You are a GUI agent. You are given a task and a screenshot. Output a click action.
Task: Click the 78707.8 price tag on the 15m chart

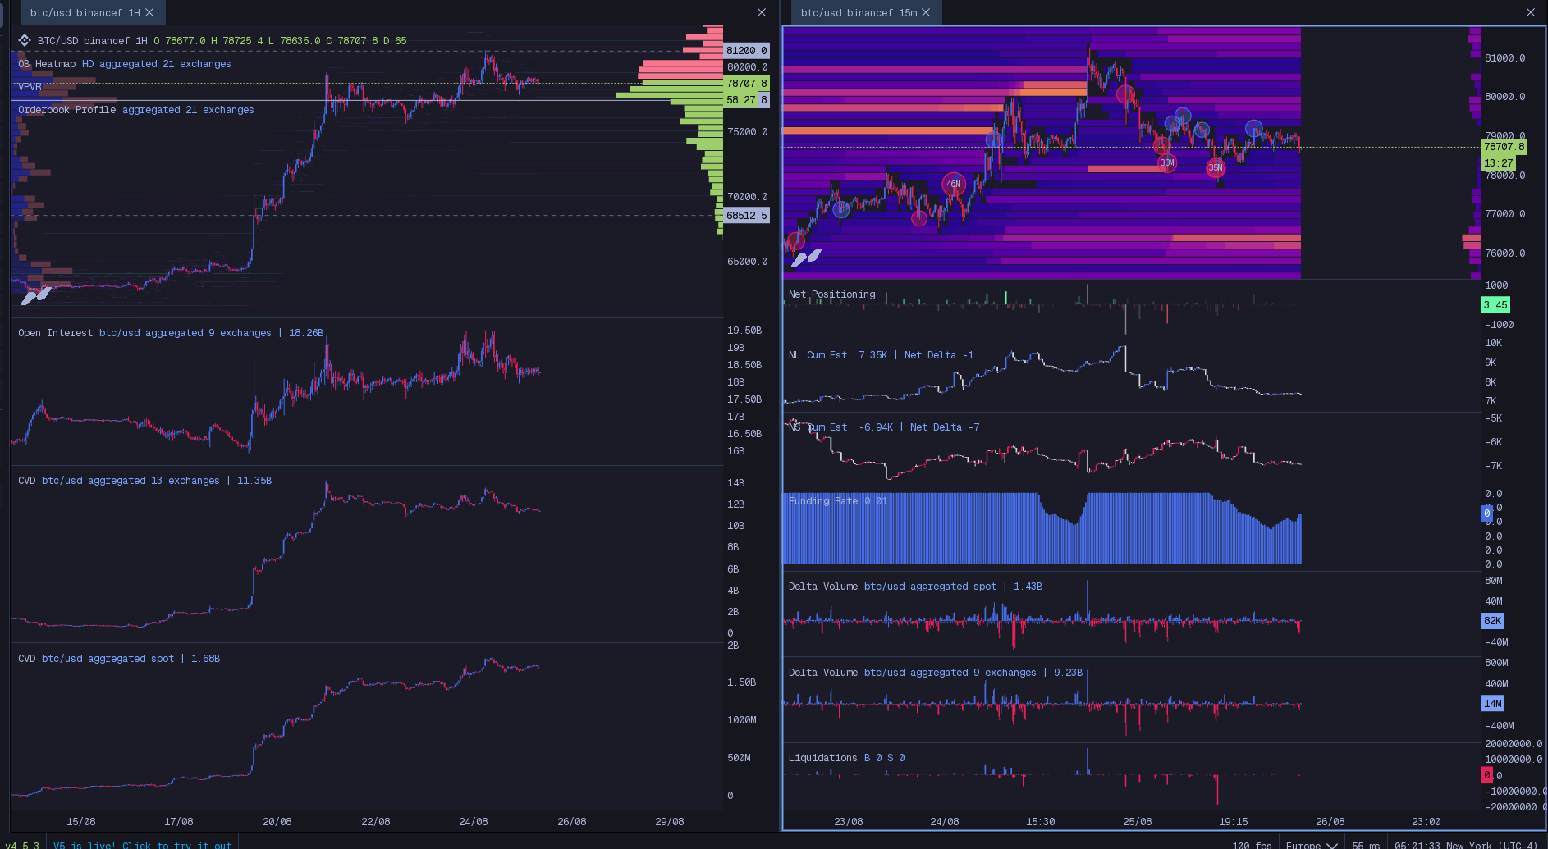coord(1504,147)
